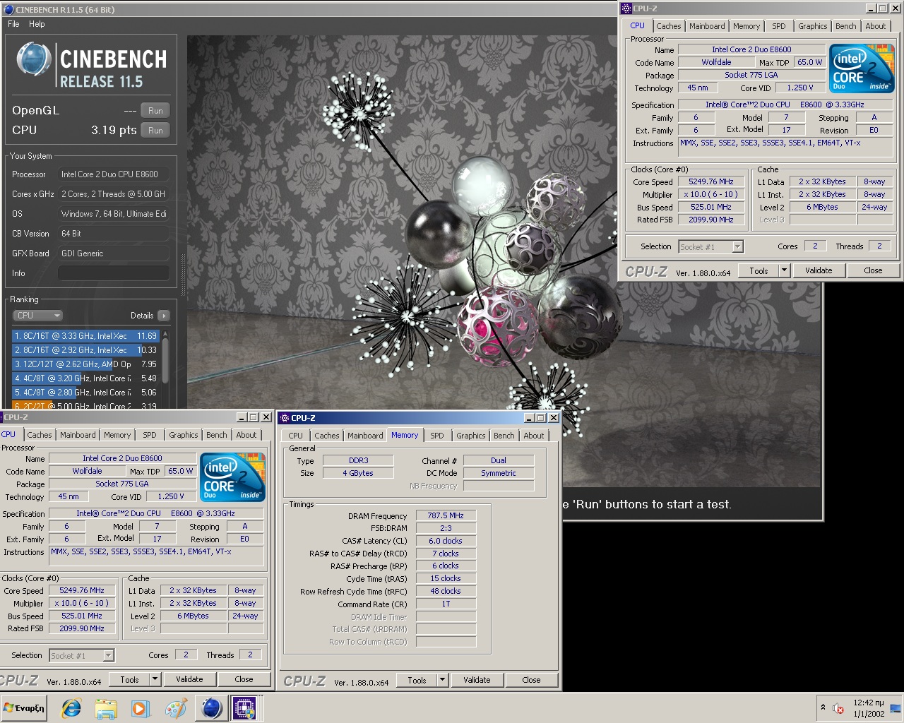
Task: Switch to CPU tab in CPU-Z Memory window
Action: click(295, 436)
